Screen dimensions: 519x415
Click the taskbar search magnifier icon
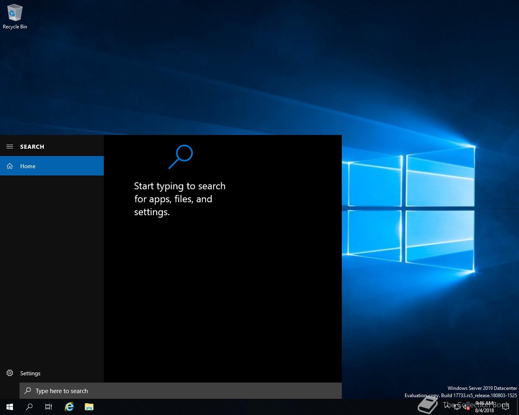click(x=29, y=407)
